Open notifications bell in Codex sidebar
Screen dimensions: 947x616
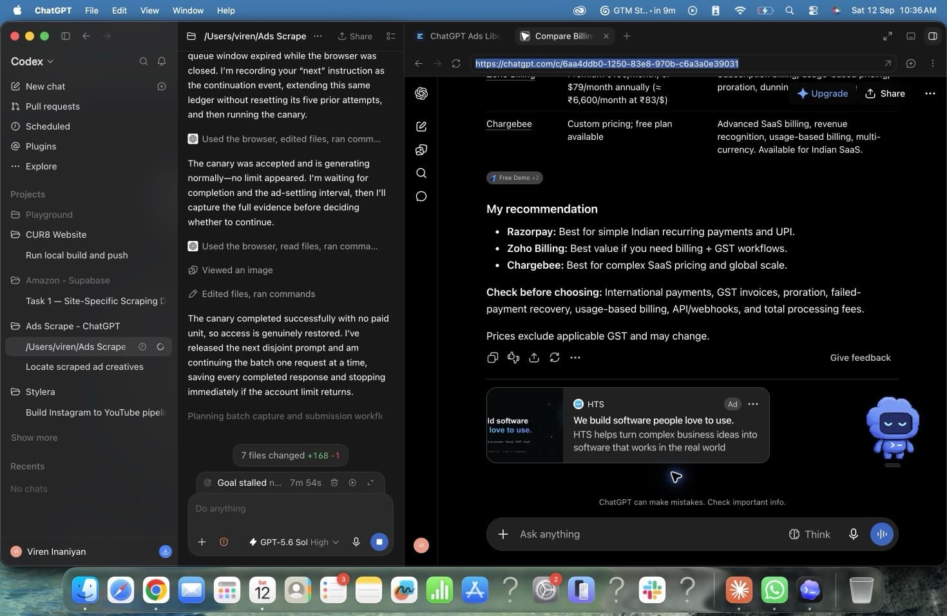(x=162, y=61)
